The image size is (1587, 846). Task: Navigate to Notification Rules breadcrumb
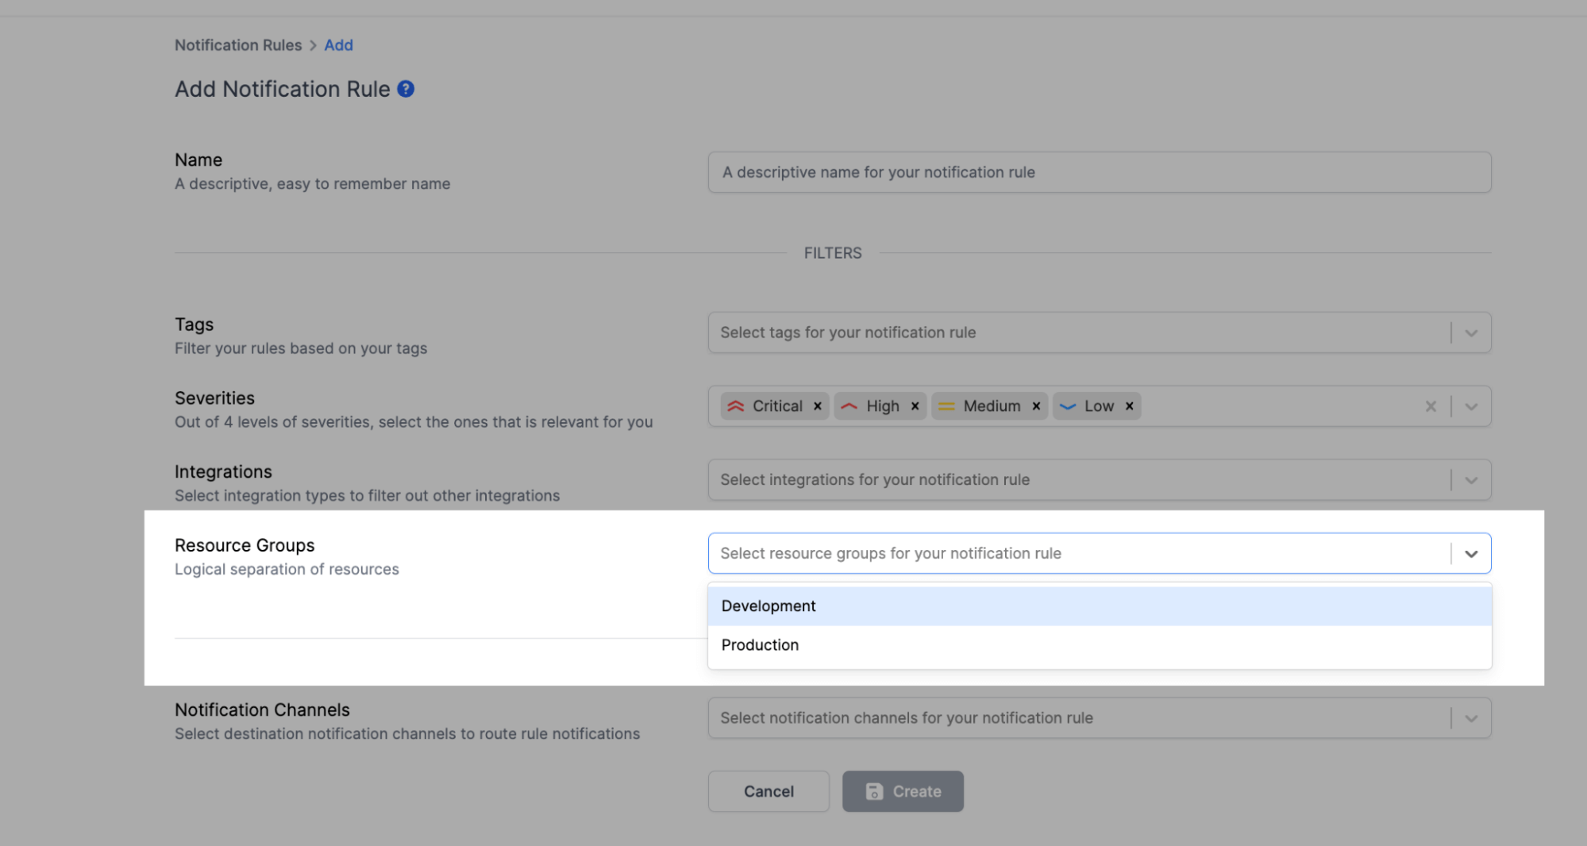click(x=238, y=45)
